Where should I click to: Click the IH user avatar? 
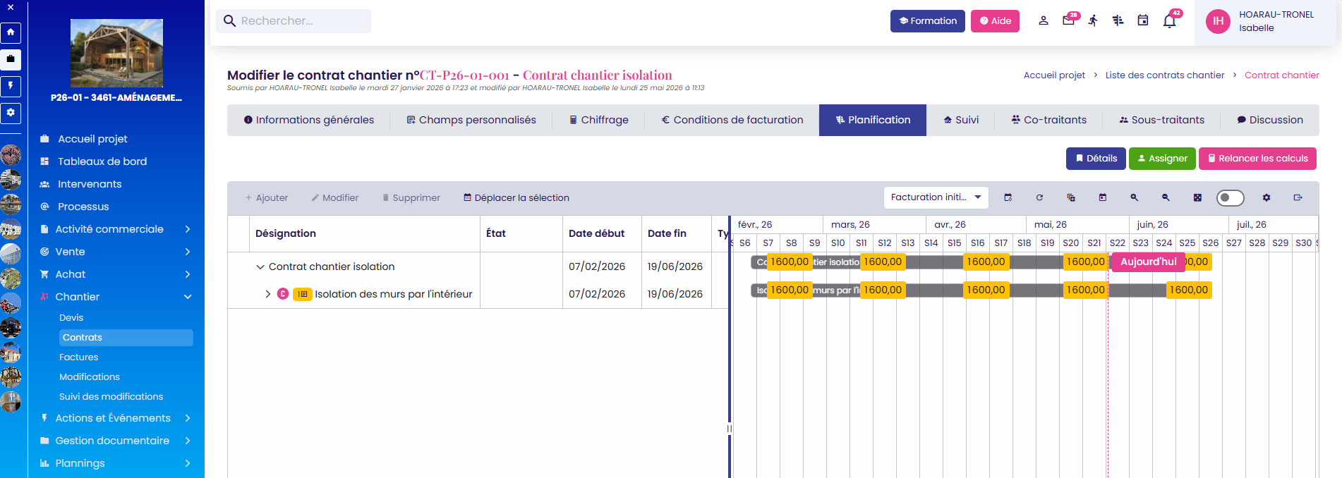[1218, 21]
